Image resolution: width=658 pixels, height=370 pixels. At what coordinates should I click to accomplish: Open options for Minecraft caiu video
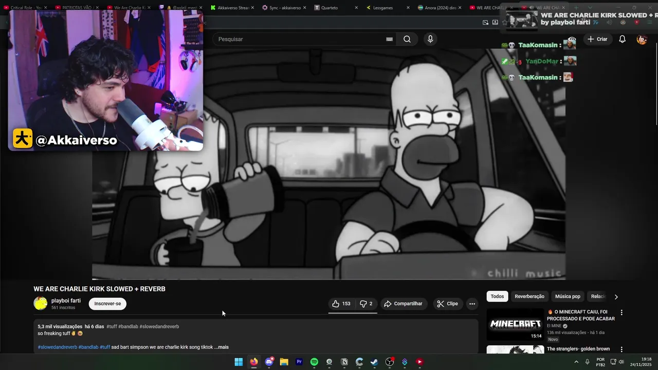(x=622, y=312)
